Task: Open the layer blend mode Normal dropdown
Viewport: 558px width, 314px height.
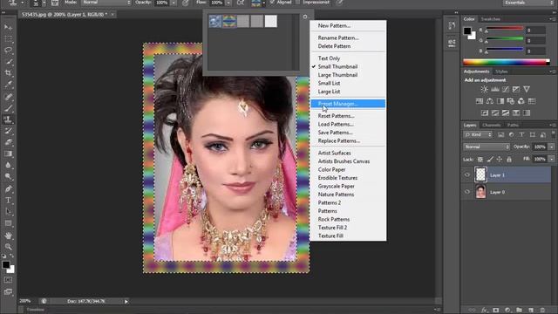Action: pos(487,147)
